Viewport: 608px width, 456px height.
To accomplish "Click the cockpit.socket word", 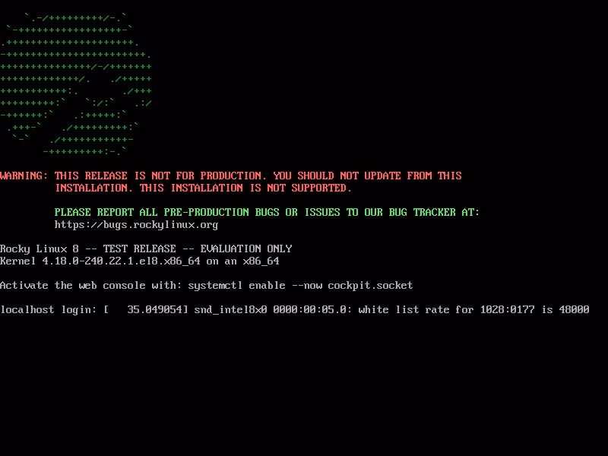I will pyautogui.click(x=370, y=286).
